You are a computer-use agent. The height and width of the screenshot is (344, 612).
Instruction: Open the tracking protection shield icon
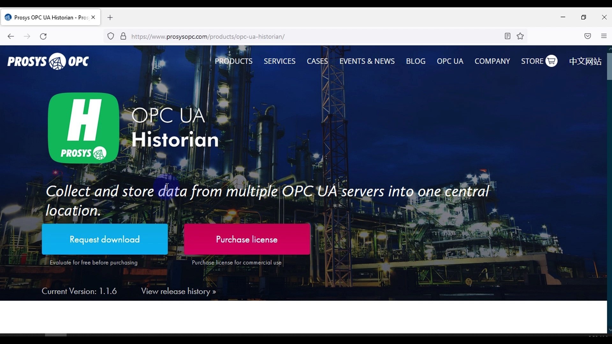(x=111, y=36)
